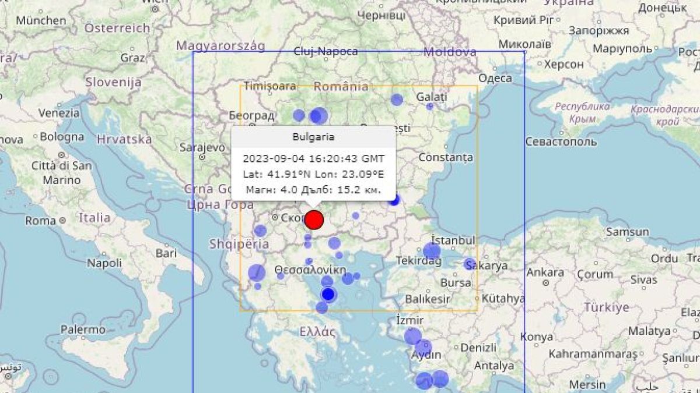This screenshot has width=700, height=393.
Task: Click the dark blue marker right of the popup
Action: pyautogui.click(x=394, y=200)
